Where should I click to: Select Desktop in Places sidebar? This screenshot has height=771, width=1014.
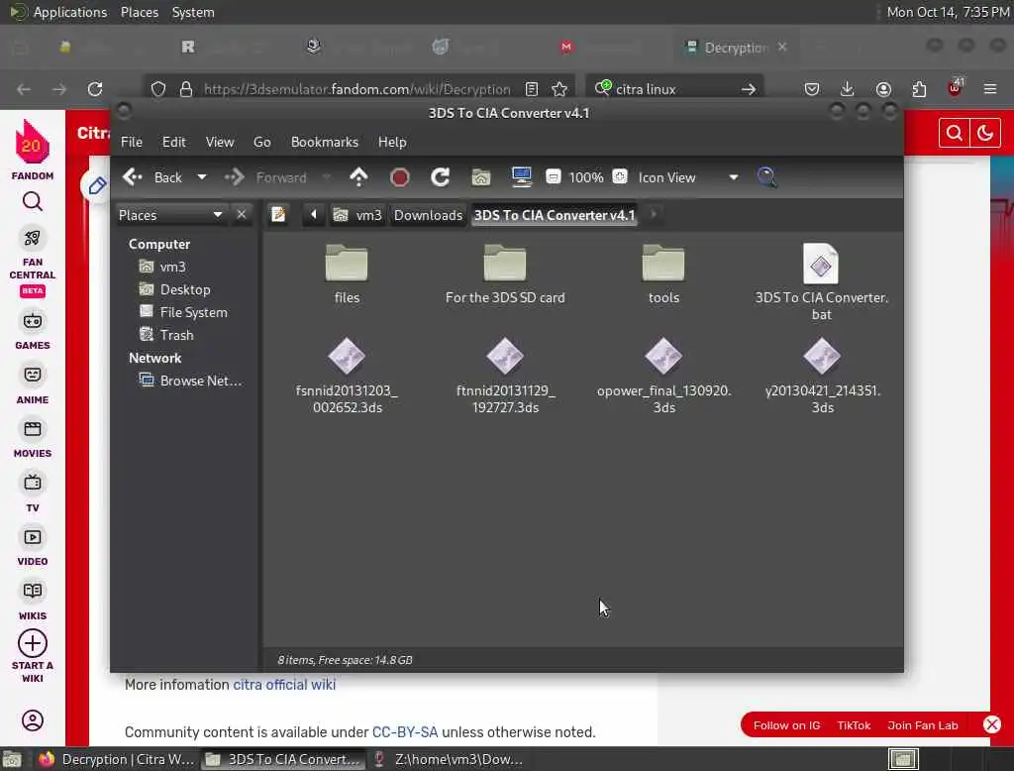185,289
